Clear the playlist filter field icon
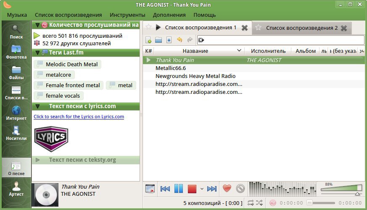The image size is (367, 210). click(201, 40)
